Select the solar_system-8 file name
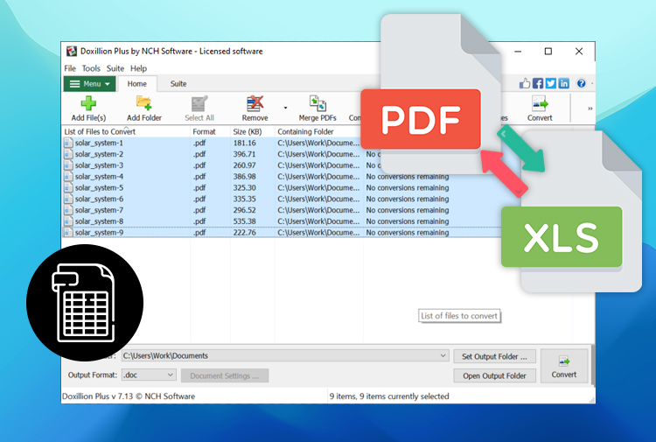 point(99,221)
